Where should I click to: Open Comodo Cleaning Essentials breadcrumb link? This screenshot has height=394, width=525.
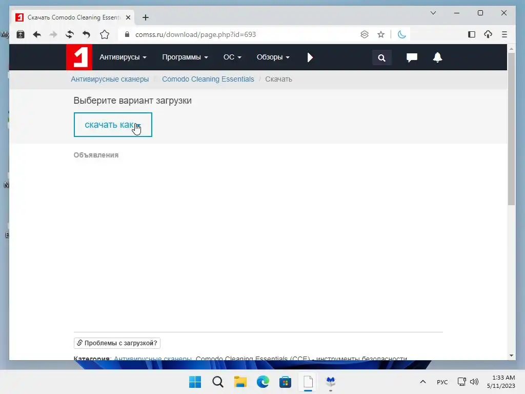click(208, 79)
